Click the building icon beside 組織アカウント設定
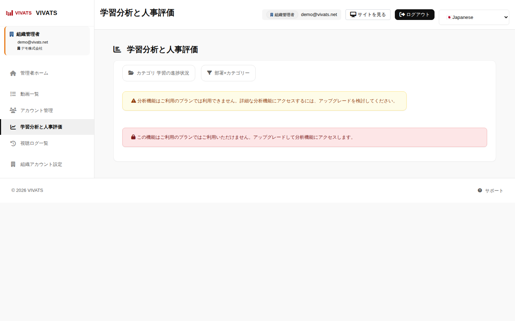Image resolution: width=515 pixels, height=321 pixels. tap(13, 164)
